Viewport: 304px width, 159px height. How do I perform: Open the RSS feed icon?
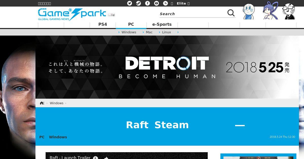(165, 3)
